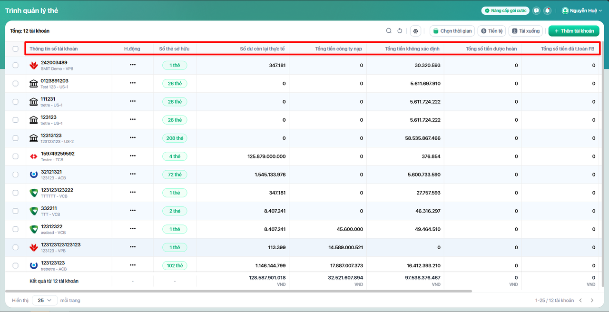Select checkbox for account 0123891203
Screen dimensions: 609x312
click(16, 83)
